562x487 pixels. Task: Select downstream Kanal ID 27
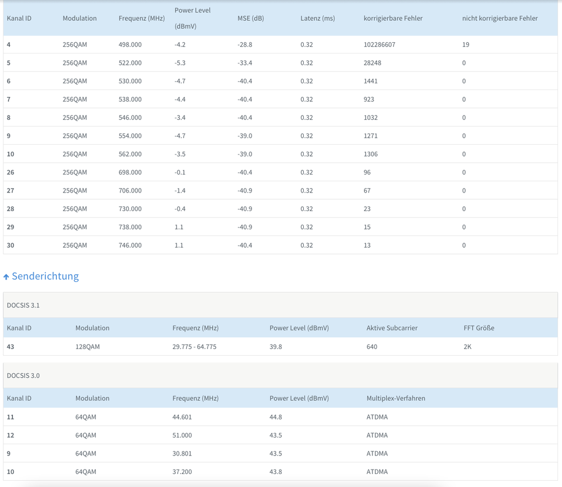coord(10,190)
